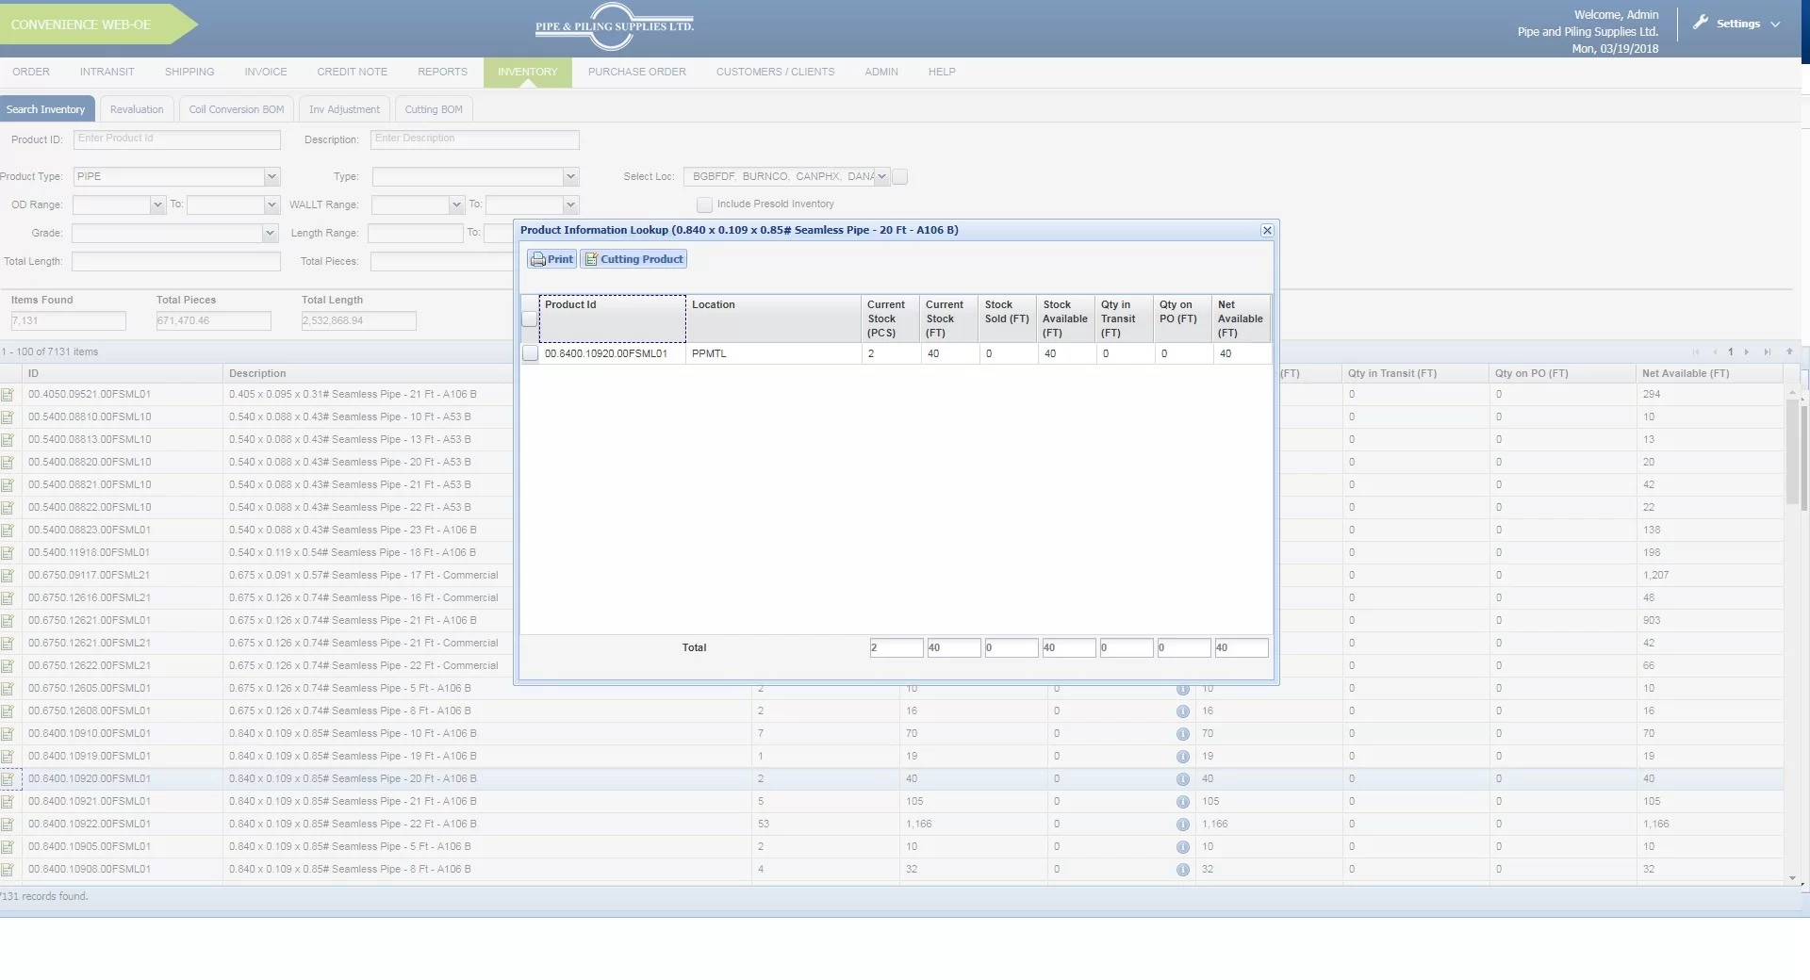Toggle the select-all checkbox in the dialog header
This screenshot has width=1810, height=980.
click(529, 319)
